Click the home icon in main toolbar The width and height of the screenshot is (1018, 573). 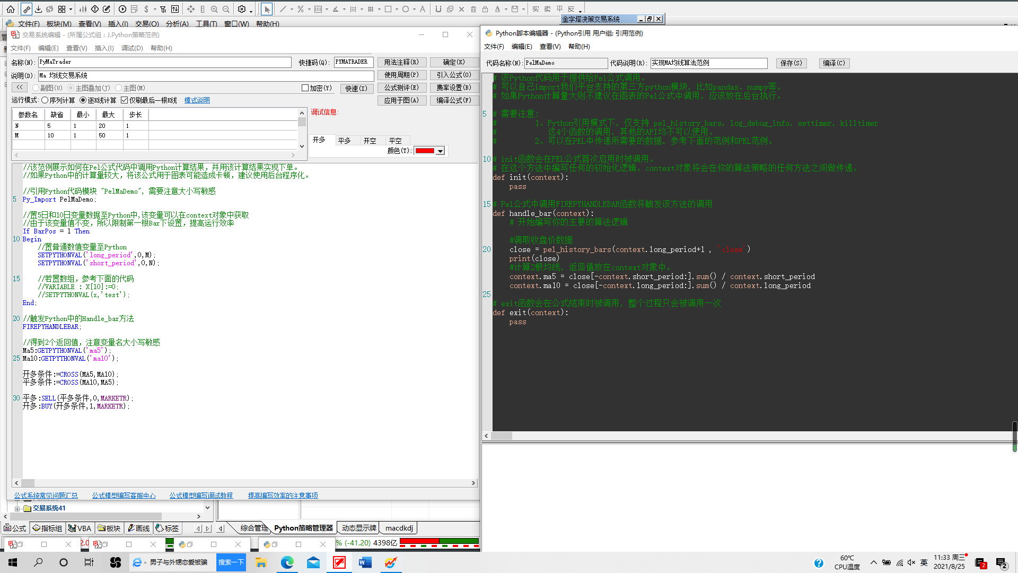[11, 9]
